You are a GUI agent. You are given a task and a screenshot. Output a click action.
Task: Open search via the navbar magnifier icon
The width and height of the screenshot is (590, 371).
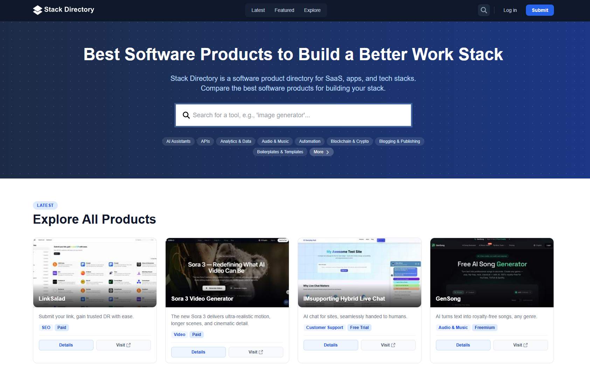[484, 10]
